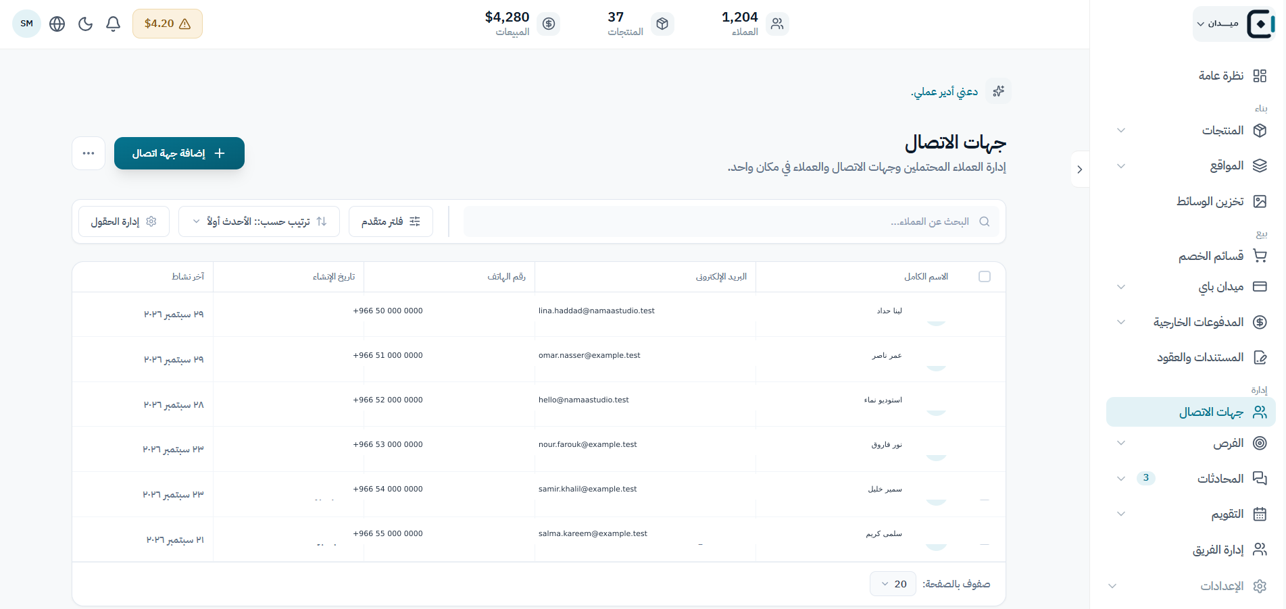
Task: Sort by الاسم الكامل column header
Action: (926, 277)
